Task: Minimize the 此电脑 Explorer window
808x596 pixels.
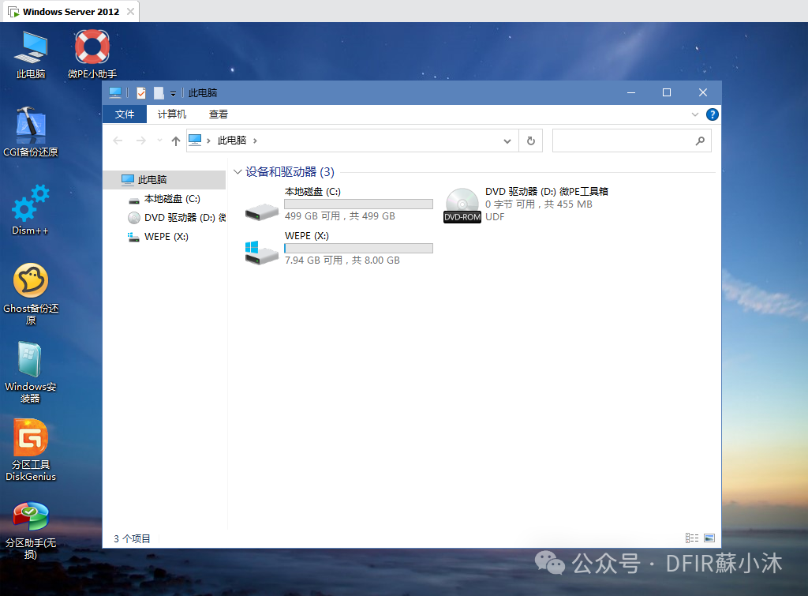Action: 631,93
